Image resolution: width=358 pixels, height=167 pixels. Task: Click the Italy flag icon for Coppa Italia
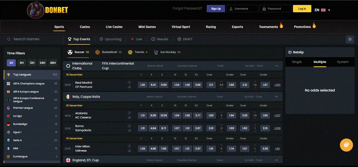coord(68,97)
